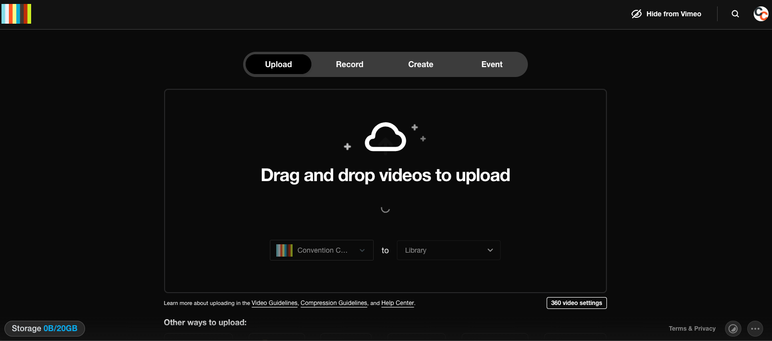Click the crossed-eye icon next to Hide from Vimeo
This screenshot has width=772, height=341.
tap(636, 14)
